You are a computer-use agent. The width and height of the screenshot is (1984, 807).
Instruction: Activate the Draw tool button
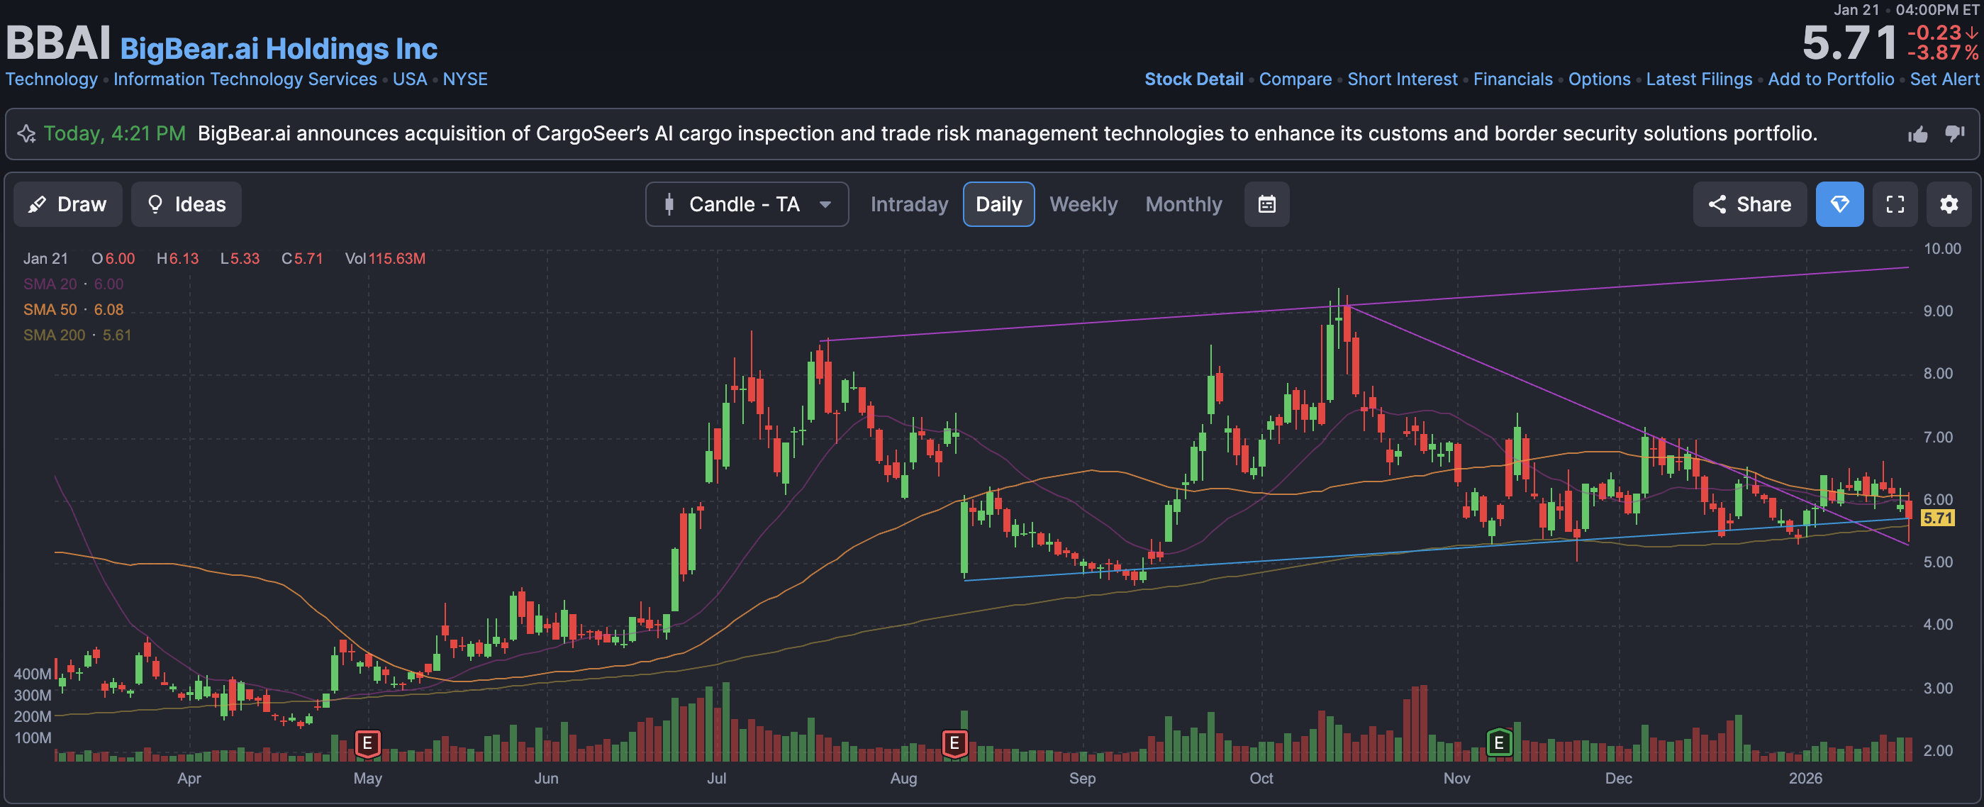point(68,204)
